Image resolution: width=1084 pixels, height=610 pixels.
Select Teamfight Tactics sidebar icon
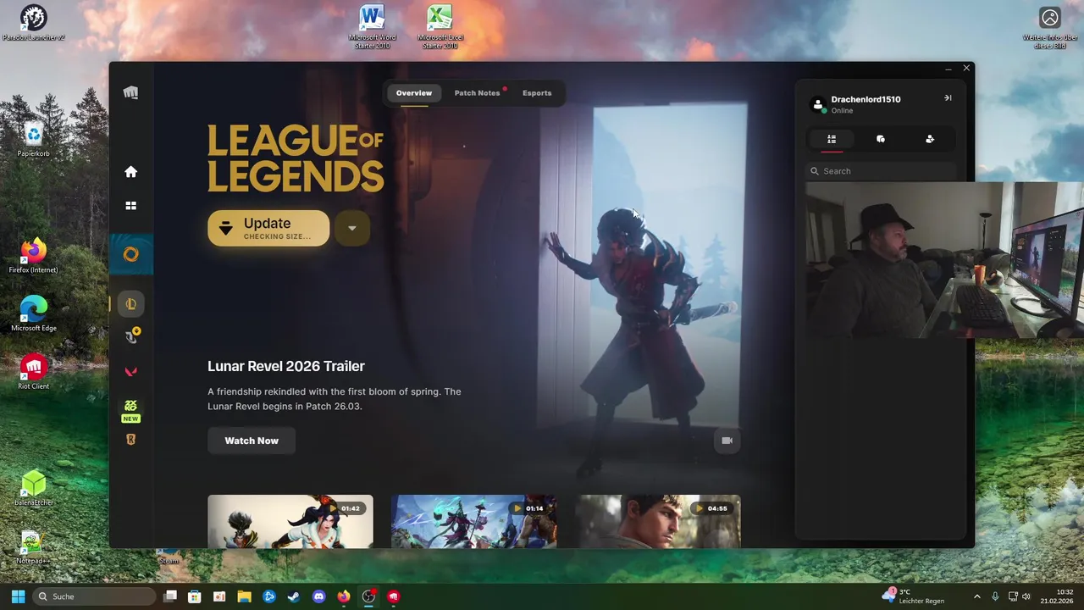[130, 337]
